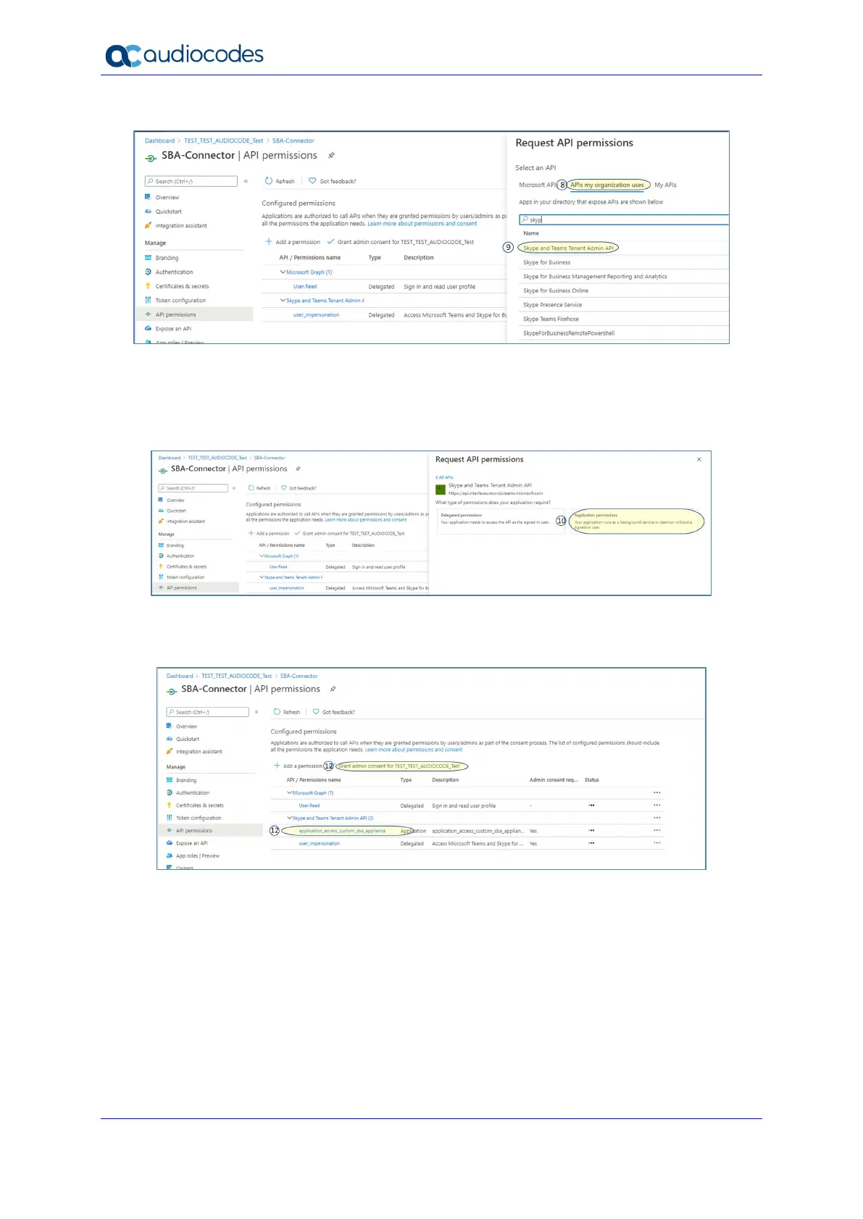Open Quickstart in the first screenshot sidebar

click(x=168, y=211)
